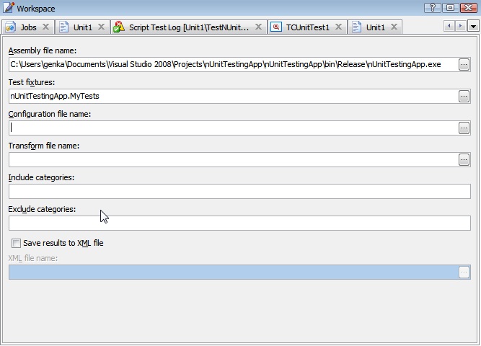Close the Script Test Log tab
Screen dimensions: 481x346
pos(258,27)
